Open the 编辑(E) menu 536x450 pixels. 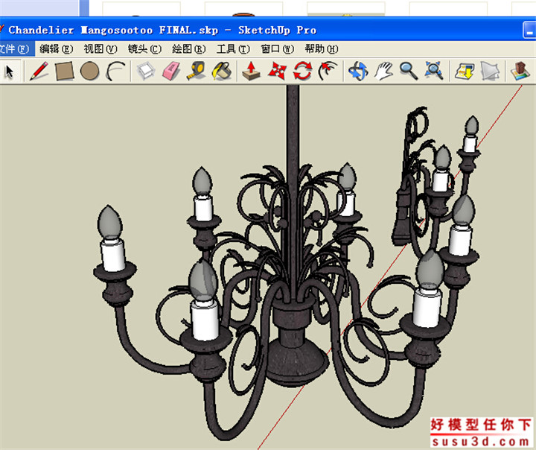pos(57,49)
